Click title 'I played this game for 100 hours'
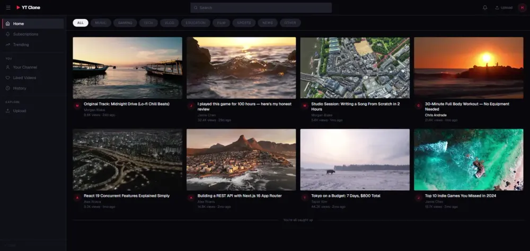Image resolution: width=530 pixels, height=251 pixels. [244, 106]
